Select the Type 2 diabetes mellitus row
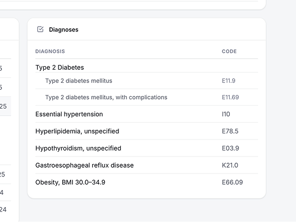This screenshot has height=222, width=296. [147, 81]
